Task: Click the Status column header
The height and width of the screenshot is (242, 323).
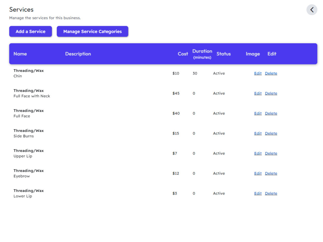Action: tap(224, 54)
